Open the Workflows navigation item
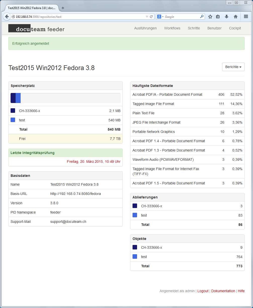 172,28
